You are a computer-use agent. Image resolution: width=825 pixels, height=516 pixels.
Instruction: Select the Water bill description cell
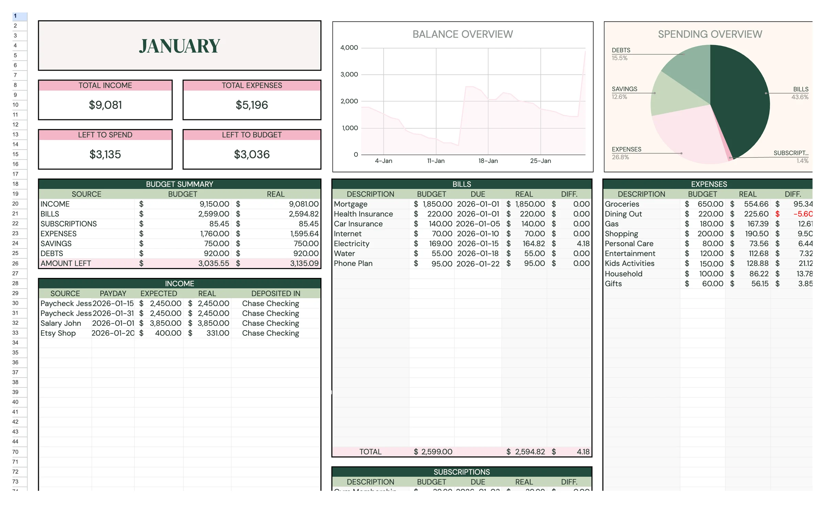[371, 254]
